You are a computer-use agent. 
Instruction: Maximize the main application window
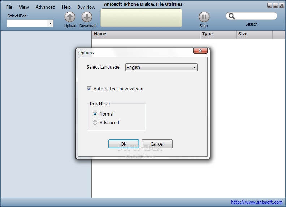[x=276, y=5]
